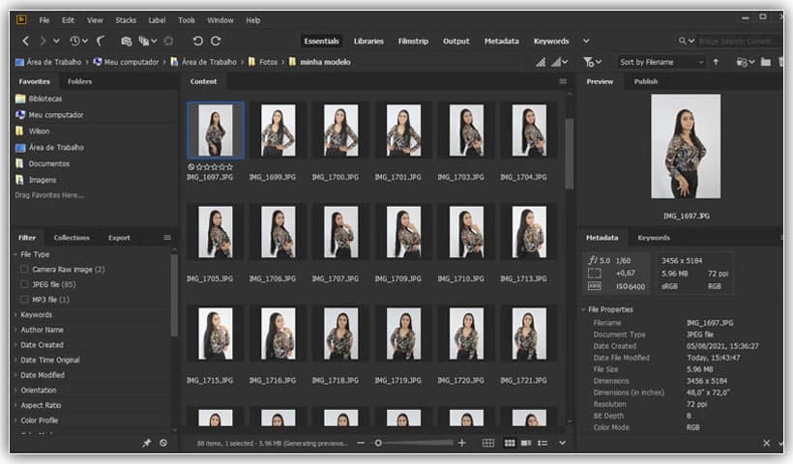Open the Keywords tab beside Metadata
The width and height of the screenshot is (793, 464).
pos(654,238)
